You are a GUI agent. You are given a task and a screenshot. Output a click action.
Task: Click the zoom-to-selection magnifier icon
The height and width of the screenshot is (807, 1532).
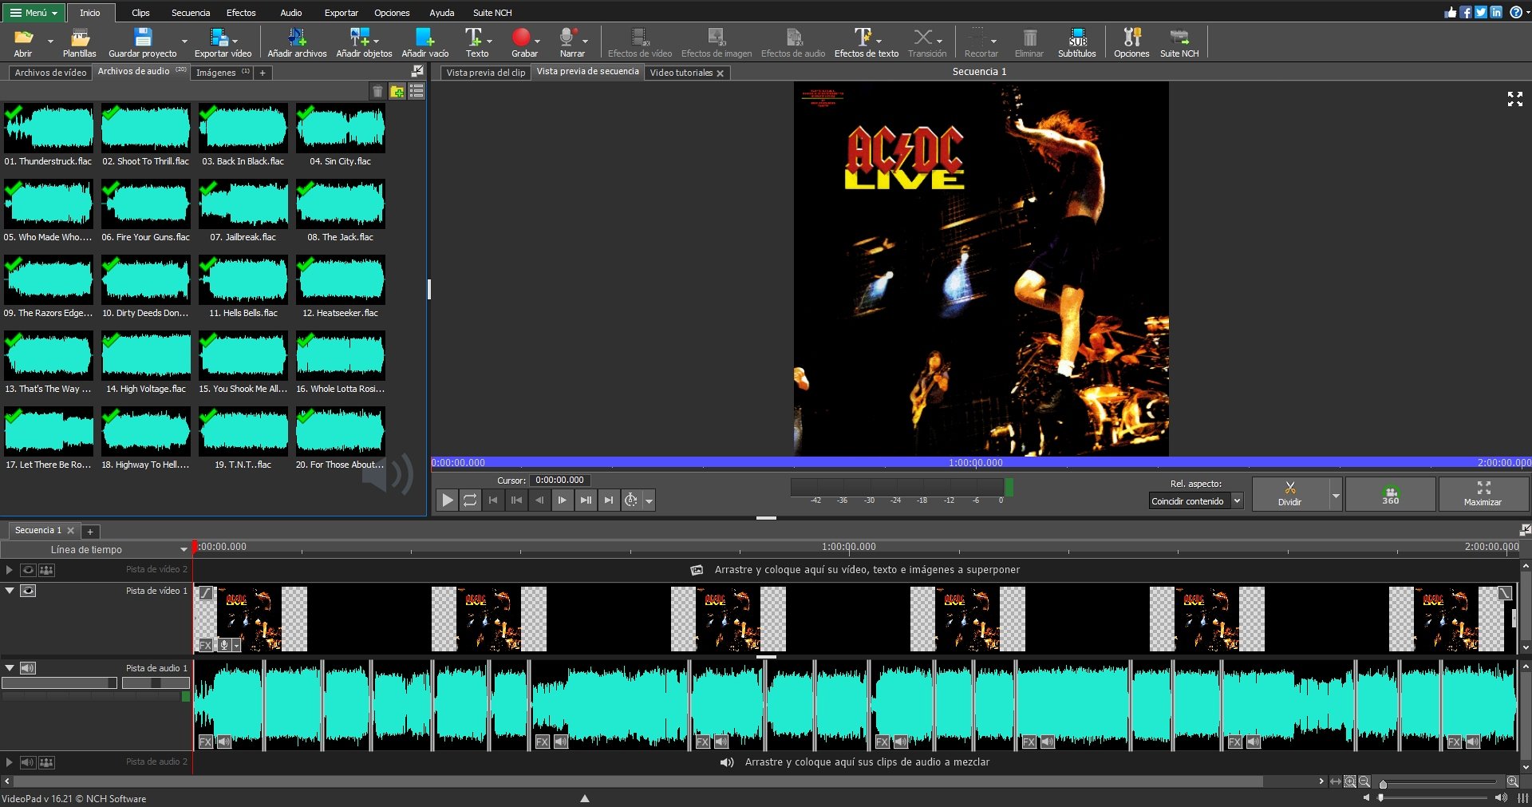pos(1350,781)
